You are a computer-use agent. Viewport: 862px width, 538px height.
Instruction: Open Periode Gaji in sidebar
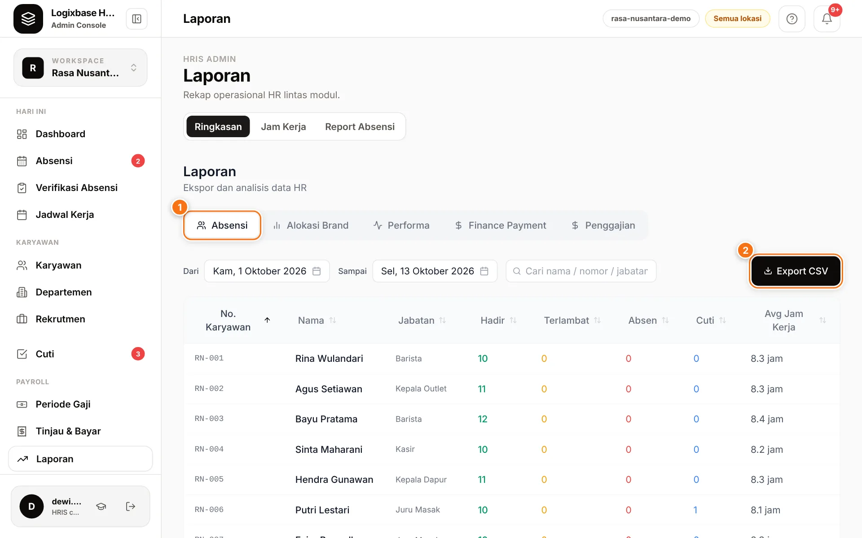pos(80,404)
